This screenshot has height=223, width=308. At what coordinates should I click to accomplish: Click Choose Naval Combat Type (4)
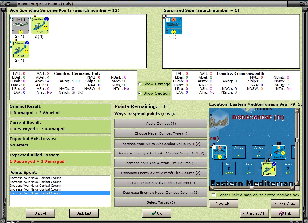(161, 133)
